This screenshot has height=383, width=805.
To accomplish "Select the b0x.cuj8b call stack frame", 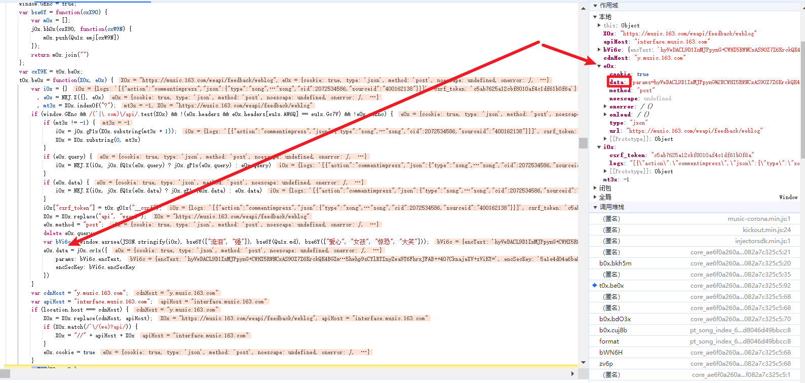I will click(695, 330).
